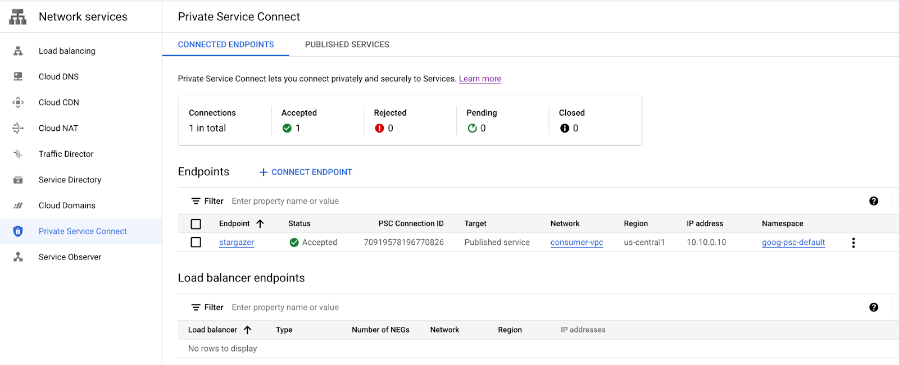Sort endpoints by the Endpoint column arrow
899x365 pixels.
260,223
